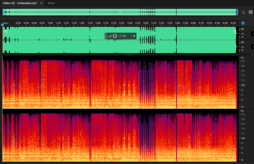Toggle the blue headphones icon at the end of the time ruler
The height and width of the screenshot is (164, 254).
pos(243,23)
